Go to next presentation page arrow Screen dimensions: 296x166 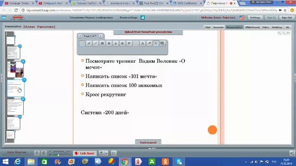pyautogui.click(x=101, y=36)
